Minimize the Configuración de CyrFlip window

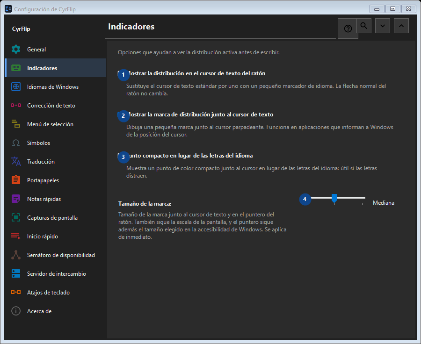pyautogui.click(x=377, y=9)
